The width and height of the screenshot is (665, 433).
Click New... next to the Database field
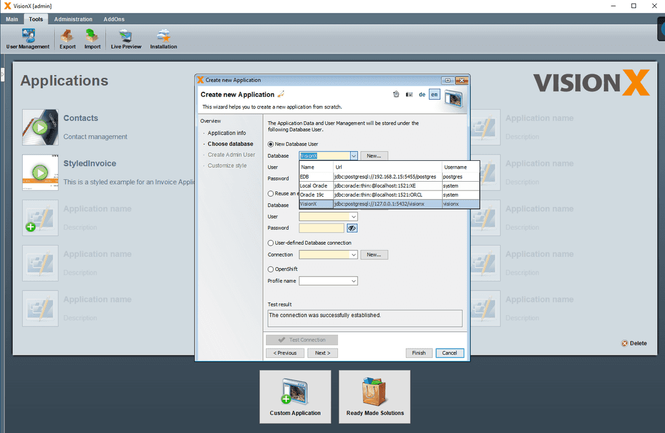point(374,155)
